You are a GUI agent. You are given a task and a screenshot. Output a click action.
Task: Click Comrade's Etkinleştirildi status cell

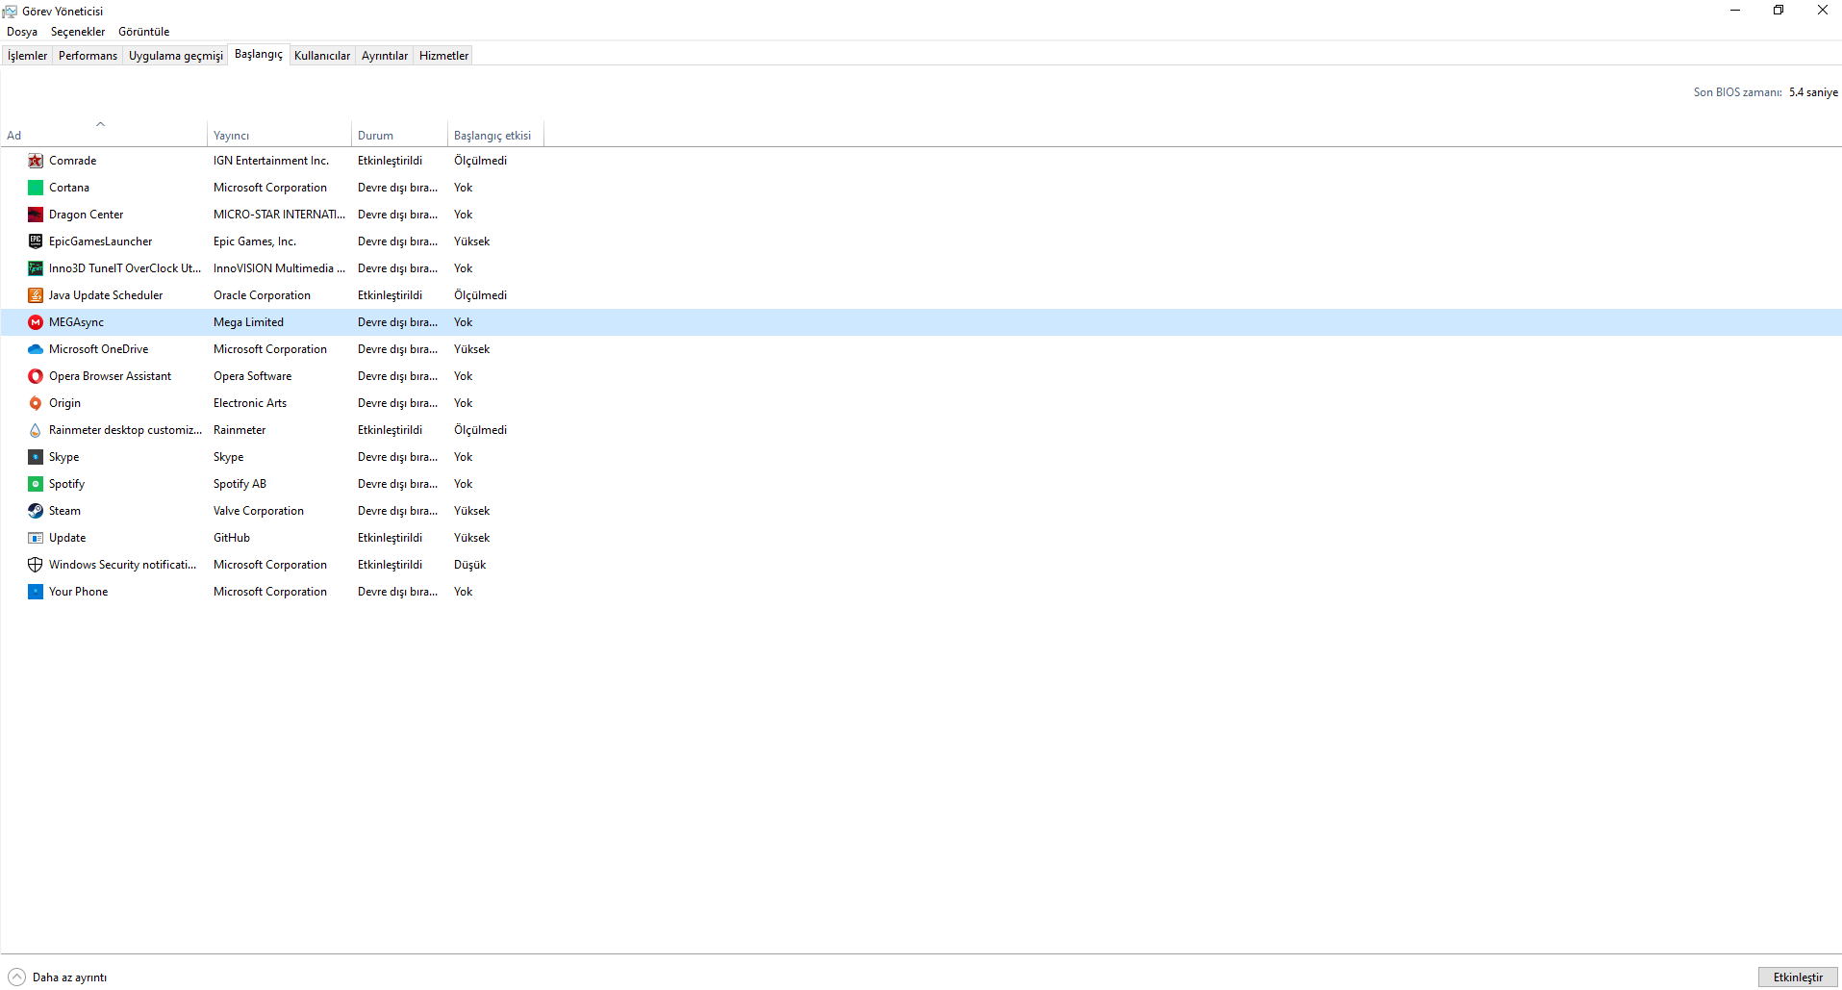tap(390, 161)
